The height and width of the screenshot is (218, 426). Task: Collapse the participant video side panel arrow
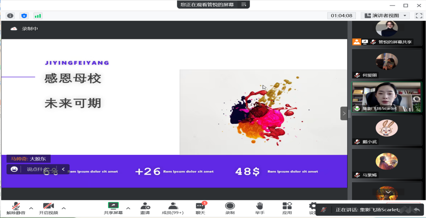click(x=344, y=114)
